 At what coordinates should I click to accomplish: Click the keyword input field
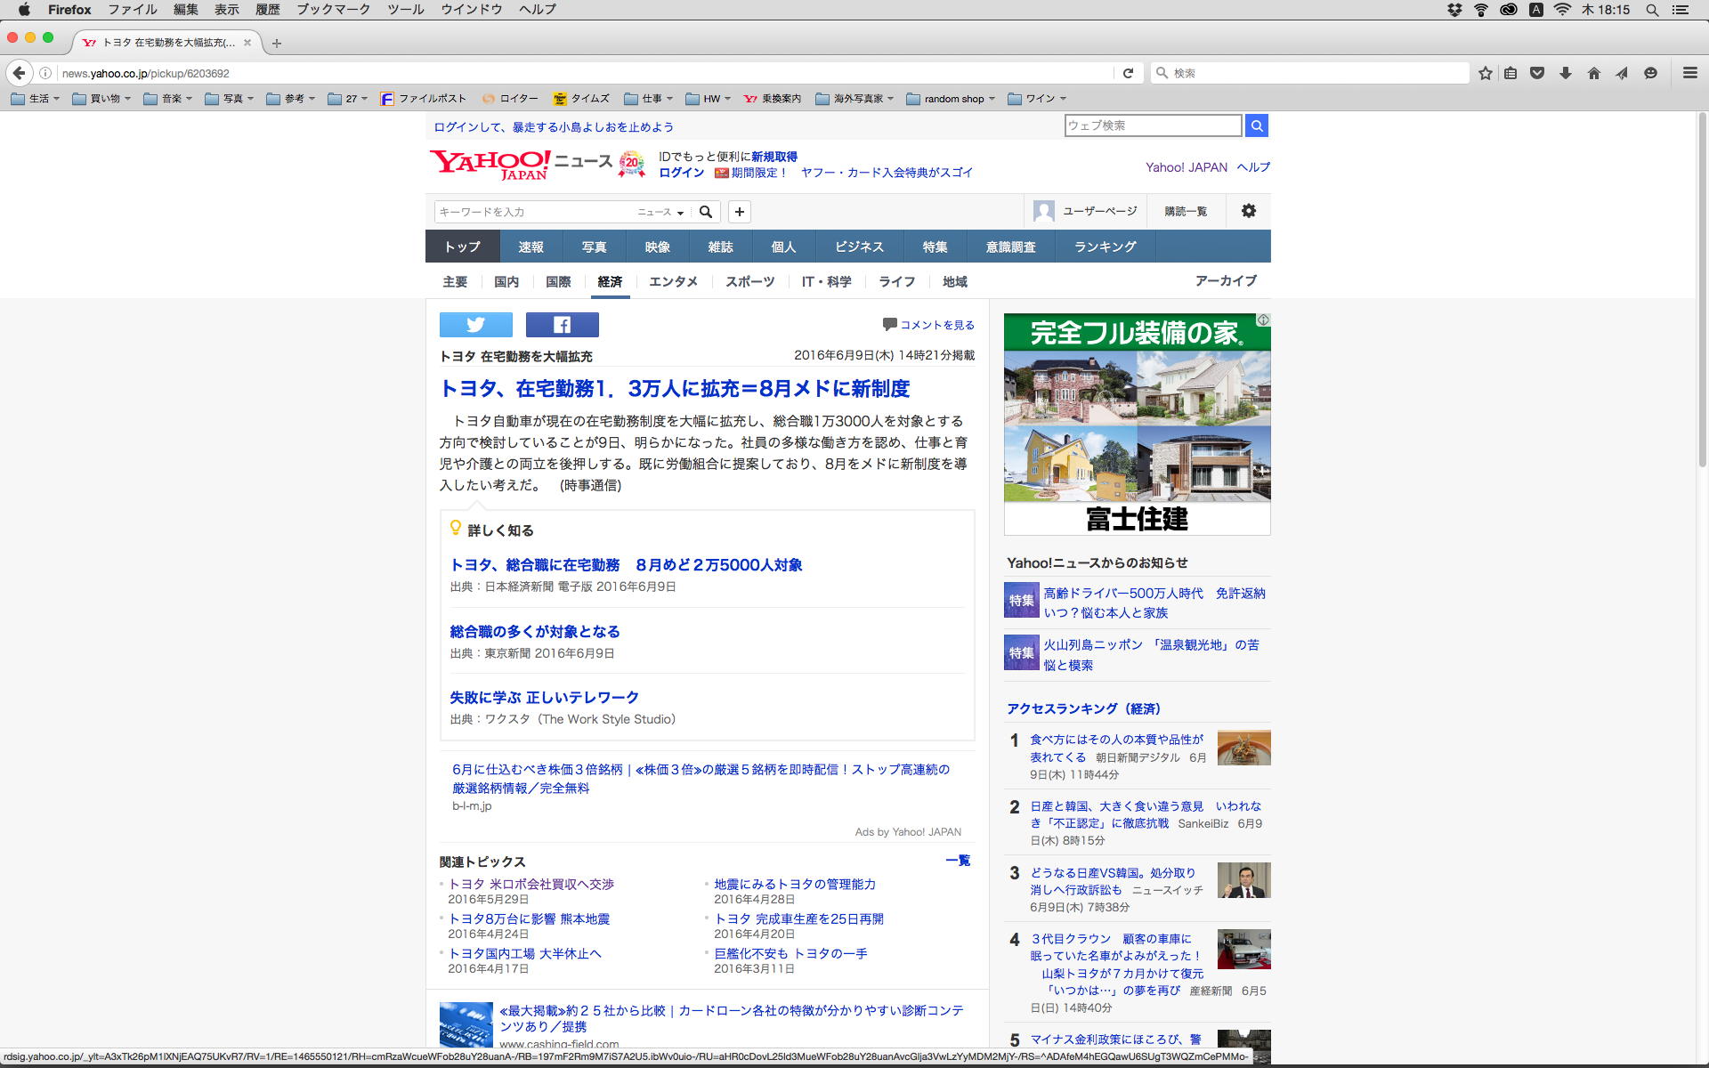[x=534, y=212]
